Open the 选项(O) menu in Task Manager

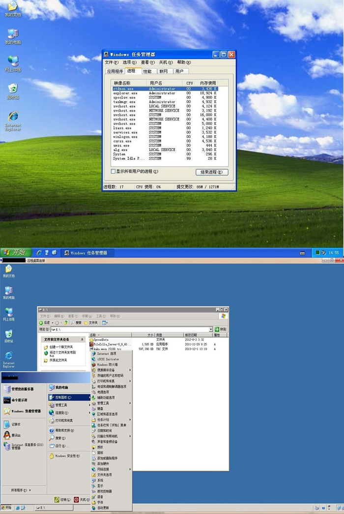point(129,62)
